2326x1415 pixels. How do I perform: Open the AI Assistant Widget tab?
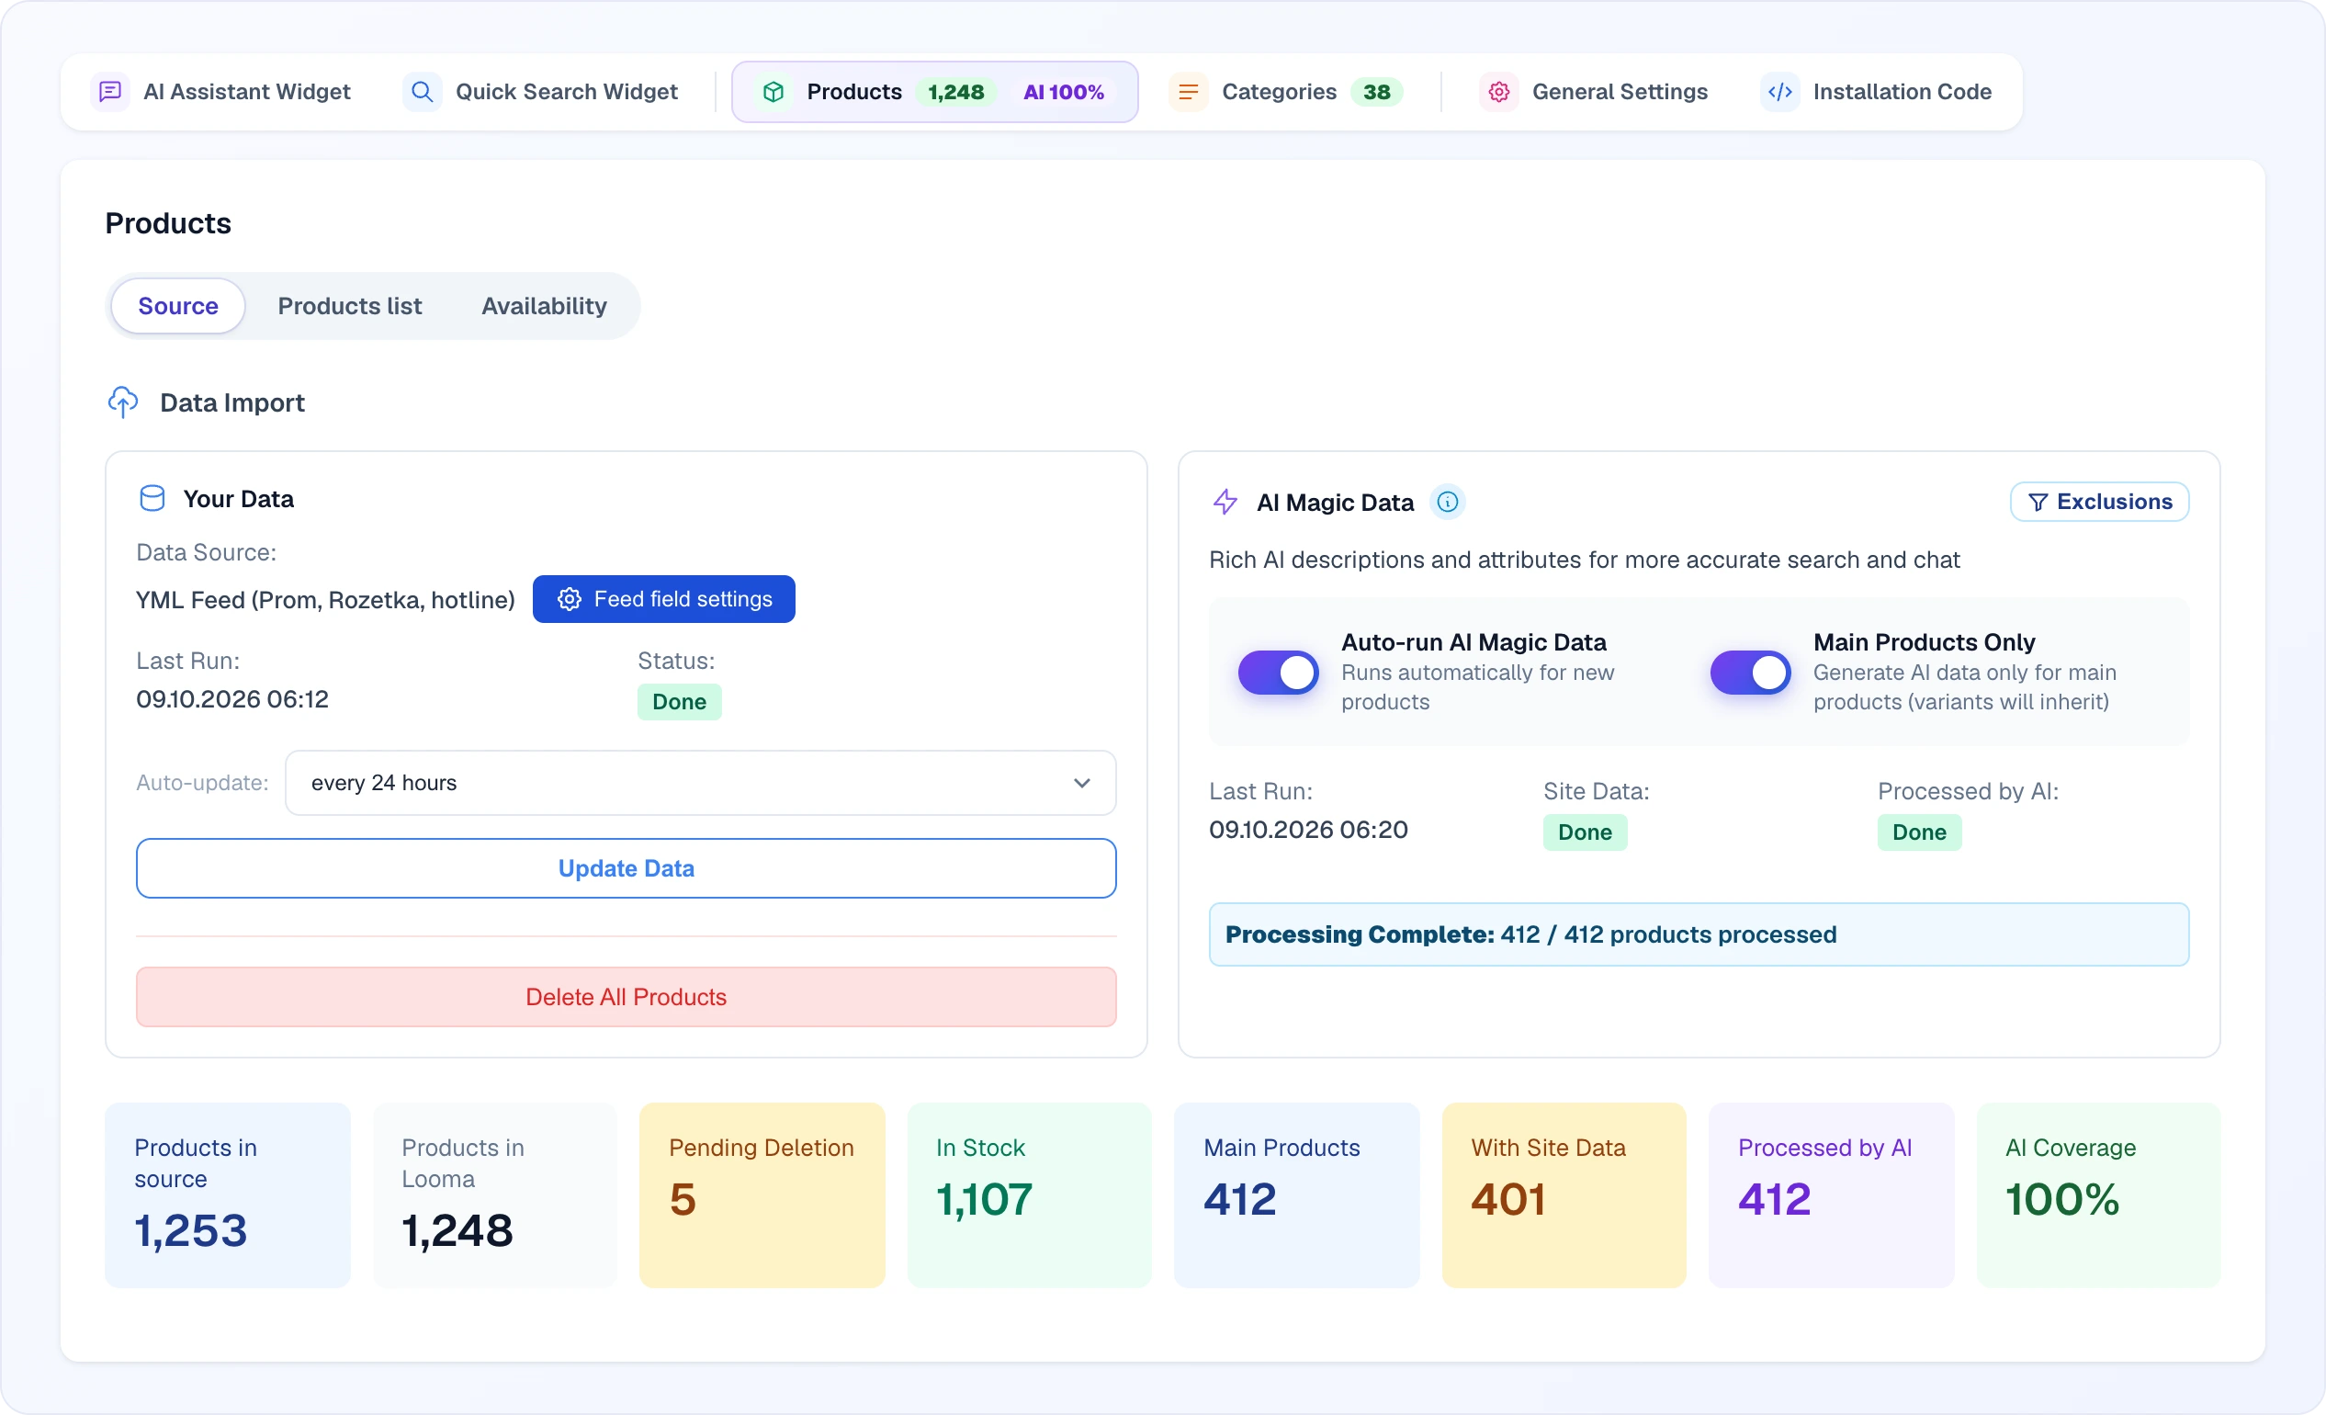click(221, 92)
